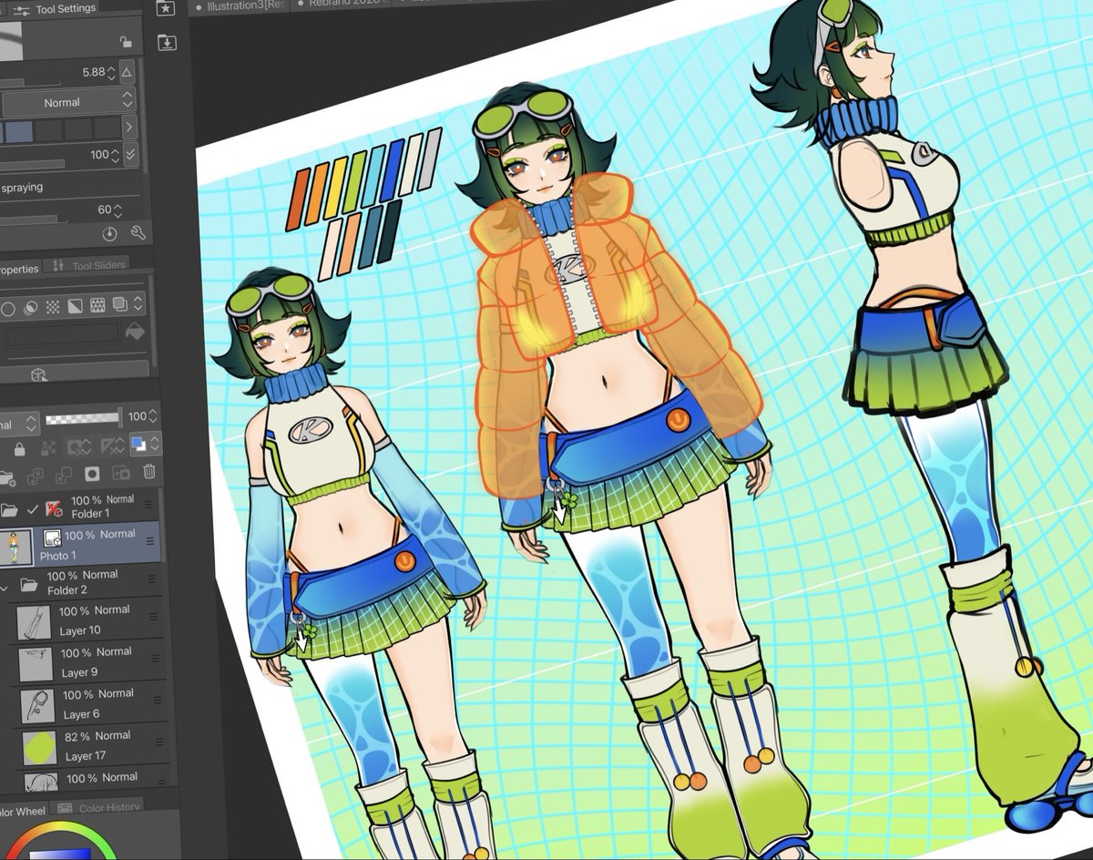Open the ruler range options dropdown

coord(113,446)
